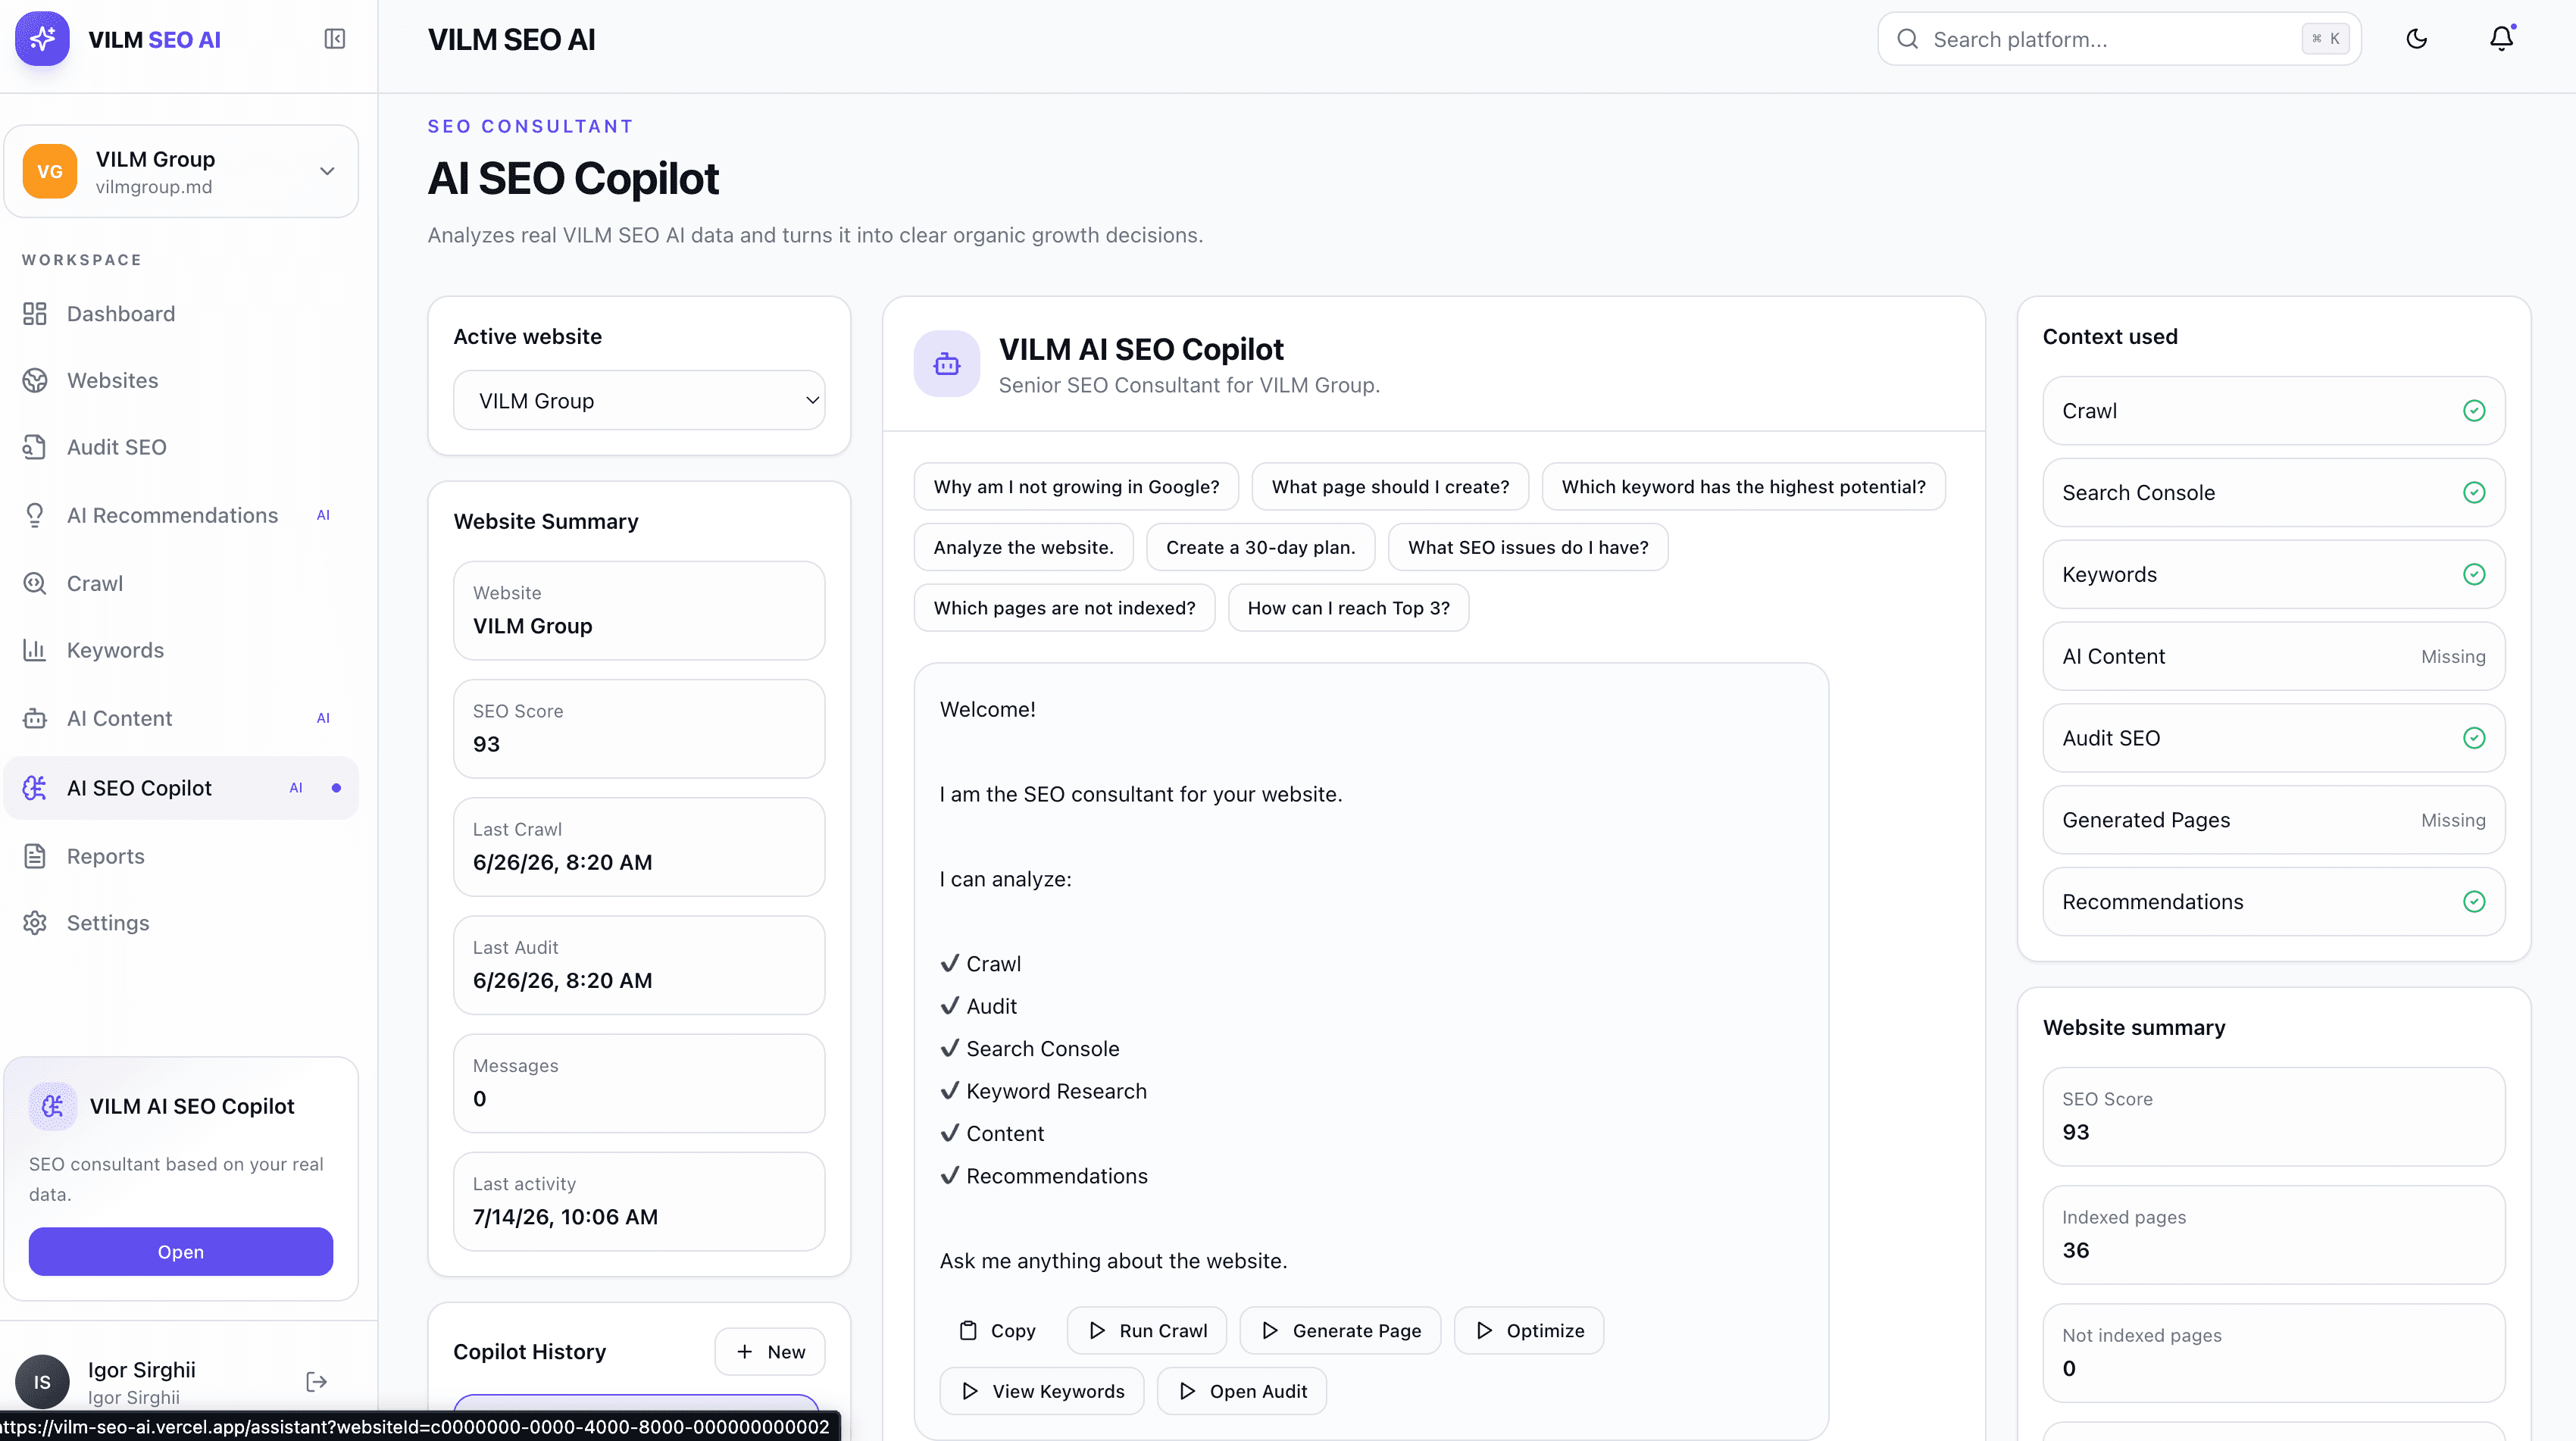Click the Generate Page action button
Image resolution: width=2576 pixels, height=1441 pixels.
pyautogui.click(x=1341, y=1331)
